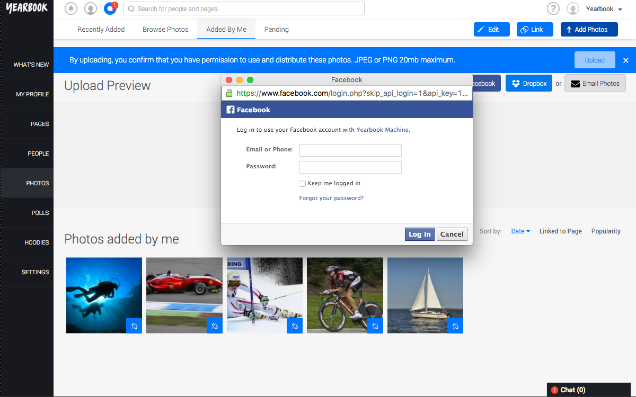Open the skier photo thumbnail
636x397 pixels.
(264, 295)
